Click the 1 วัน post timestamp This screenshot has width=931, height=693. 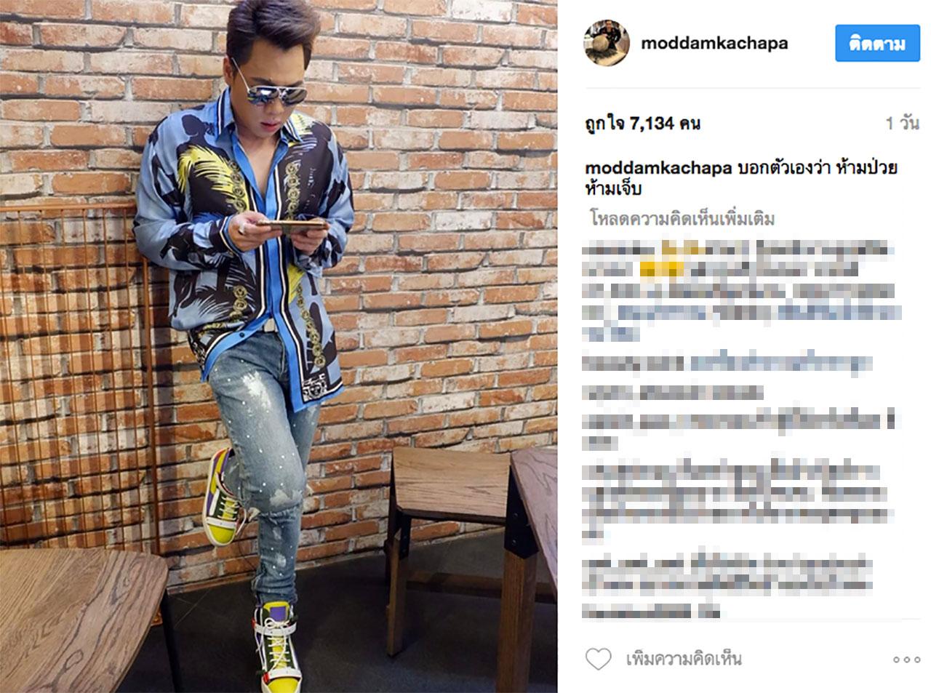pyautogui.click(x=902, y=124)
